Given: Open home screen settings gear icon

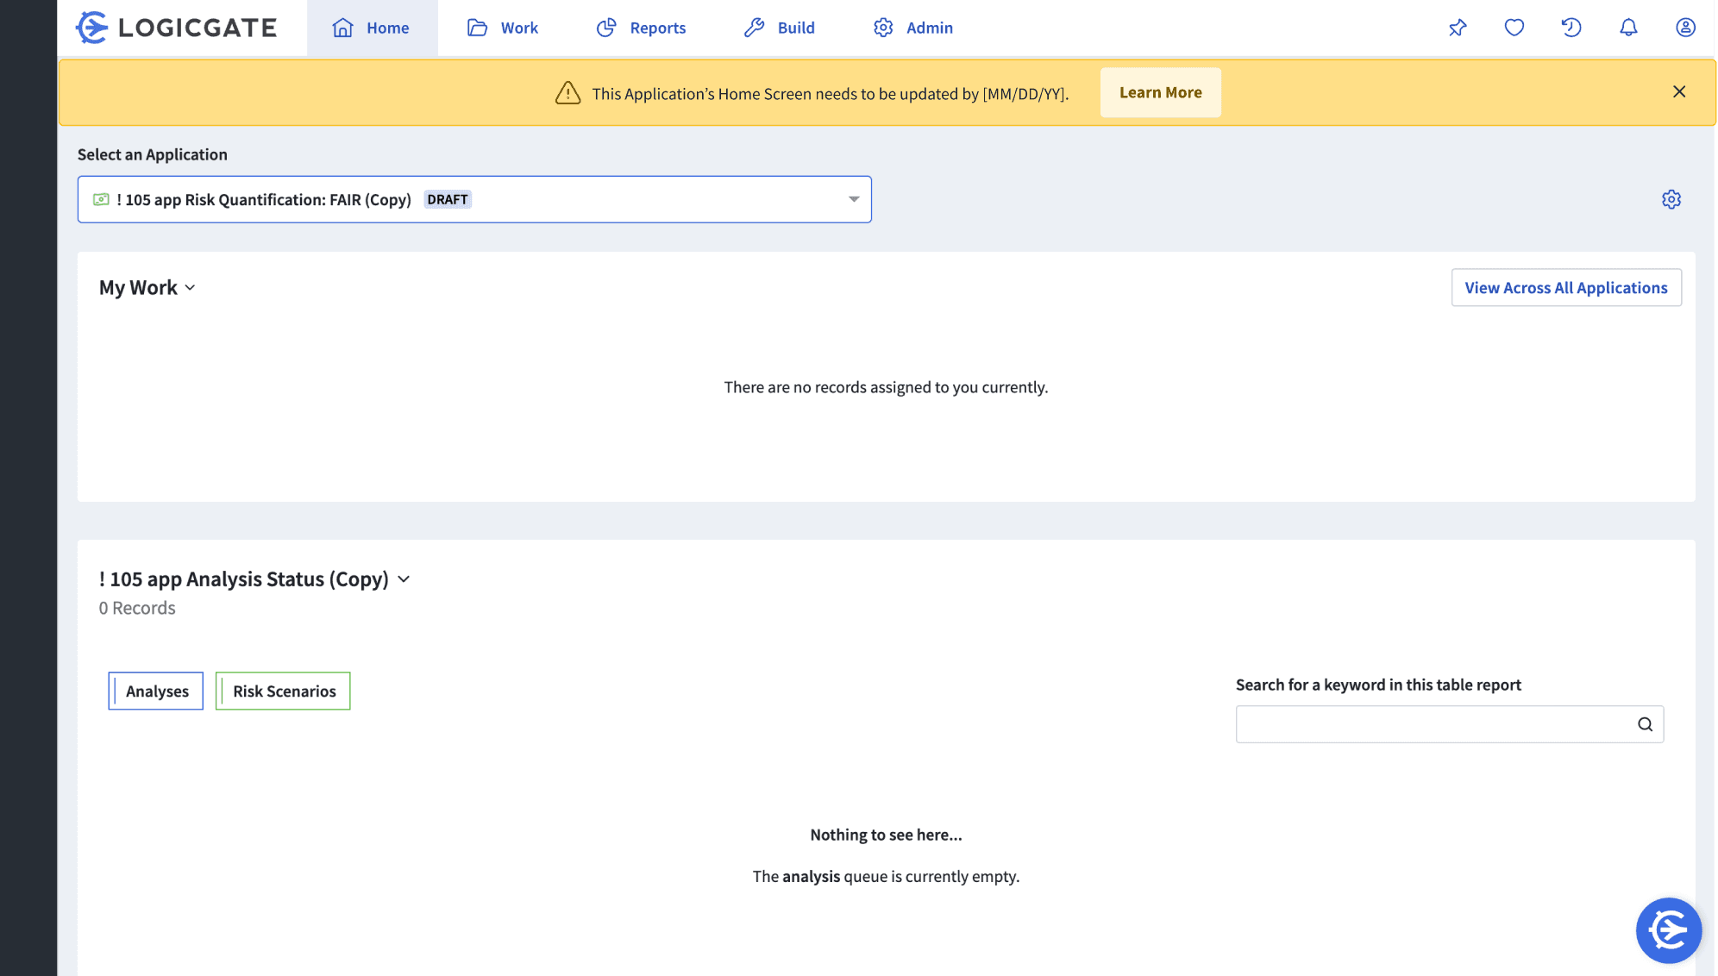Looking at the screenshot, I should [1671, 199].
